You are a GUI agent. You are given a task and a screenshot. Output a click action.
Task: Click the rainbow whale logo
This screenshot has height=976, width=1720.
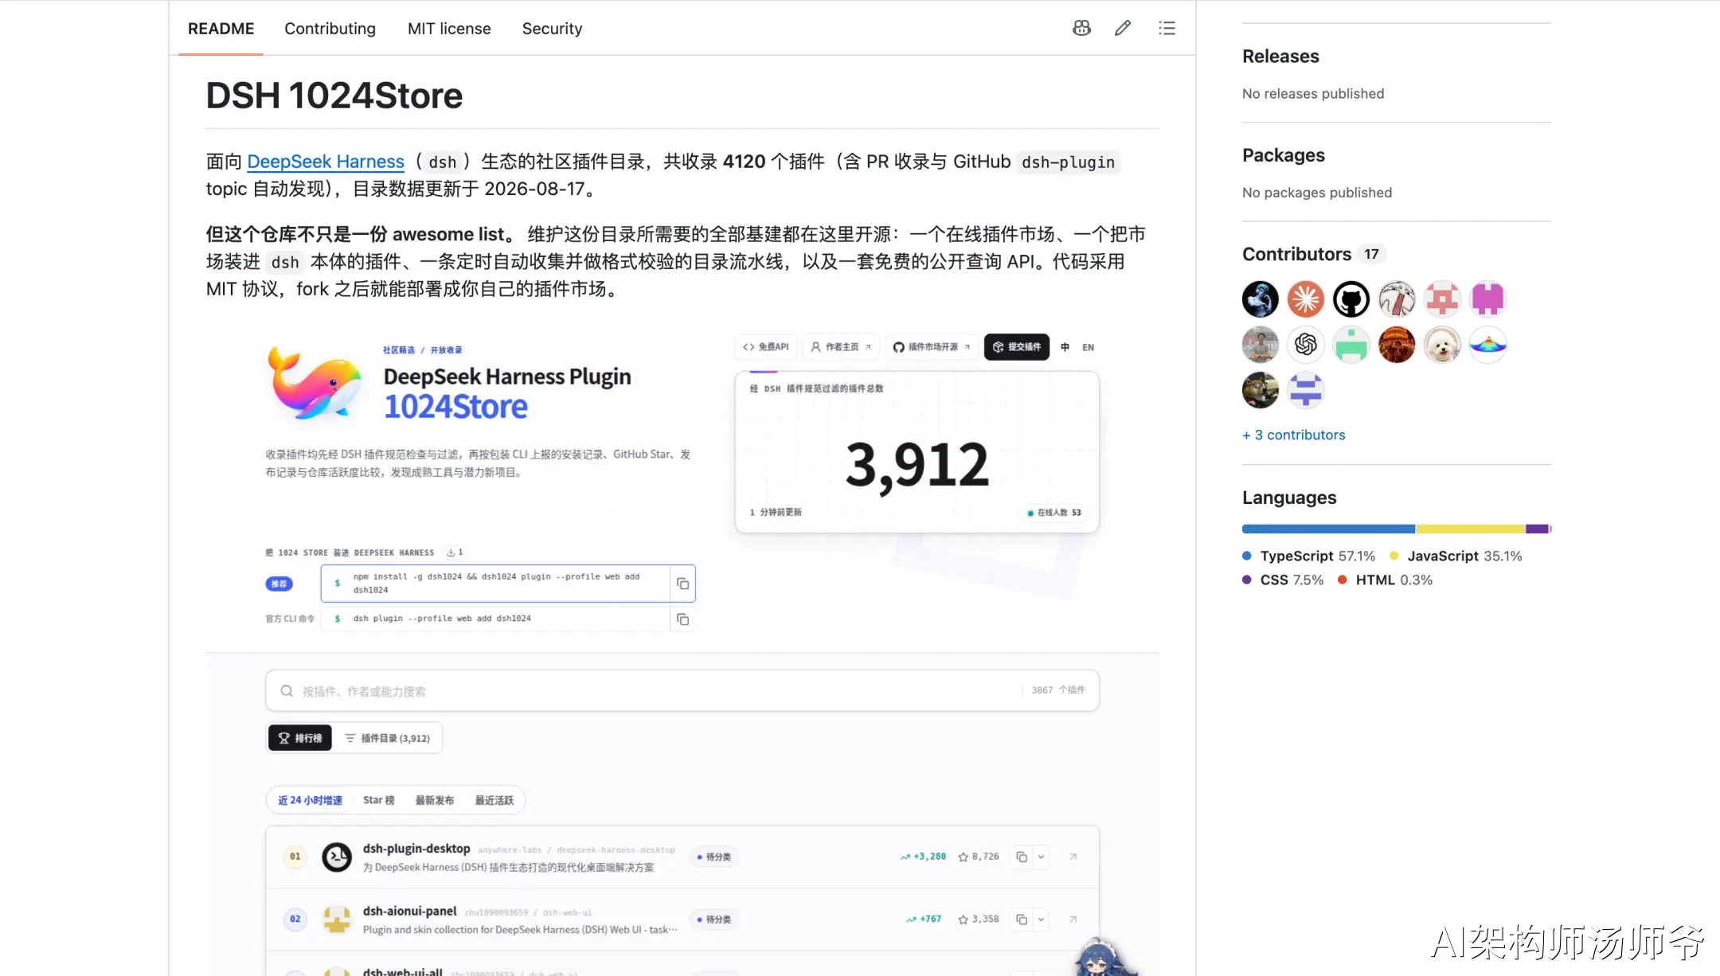315,382
